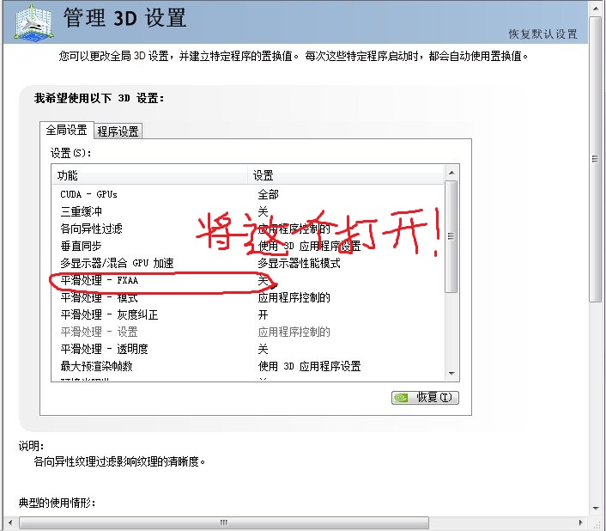Click the page scrollbar's up arrow
Viewport: 606px width, 531px height.
(597, 7)
